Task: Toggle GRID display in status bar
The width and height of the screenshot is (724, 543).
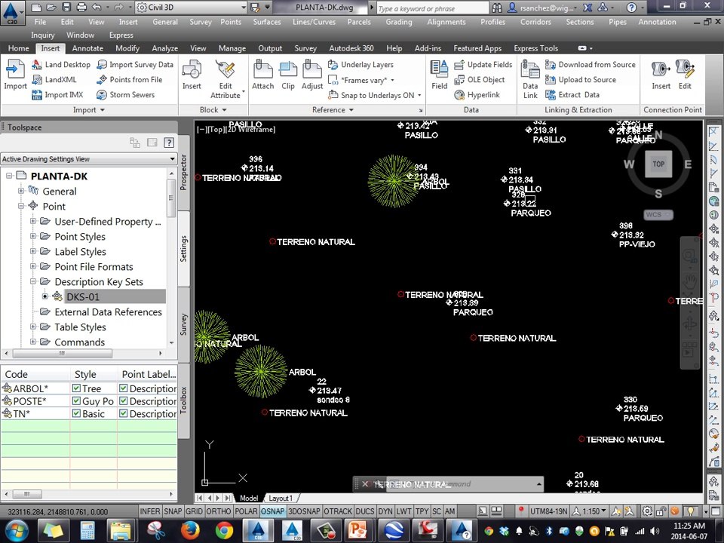Action: tap(194, 511)
